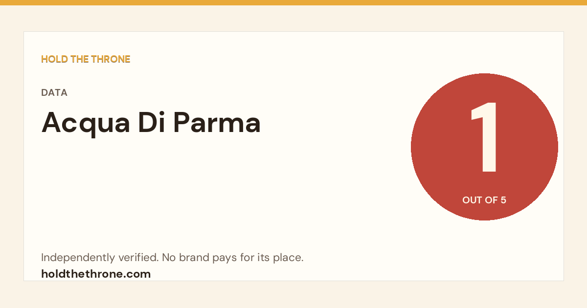The height and width of the screenshot is (308, 587).
Task: Click the word Acqua in the title
Action: 86,124
